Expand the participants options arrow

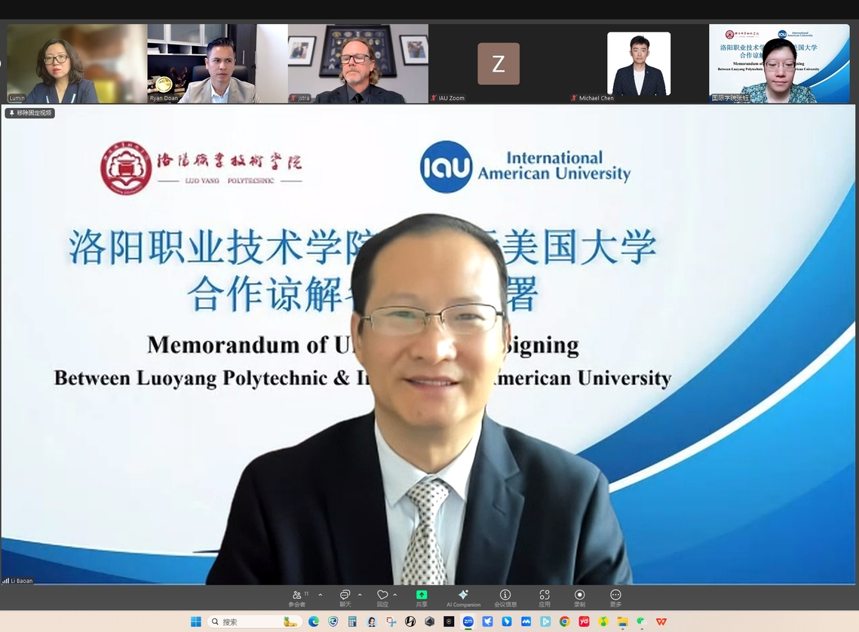(320, 594)
